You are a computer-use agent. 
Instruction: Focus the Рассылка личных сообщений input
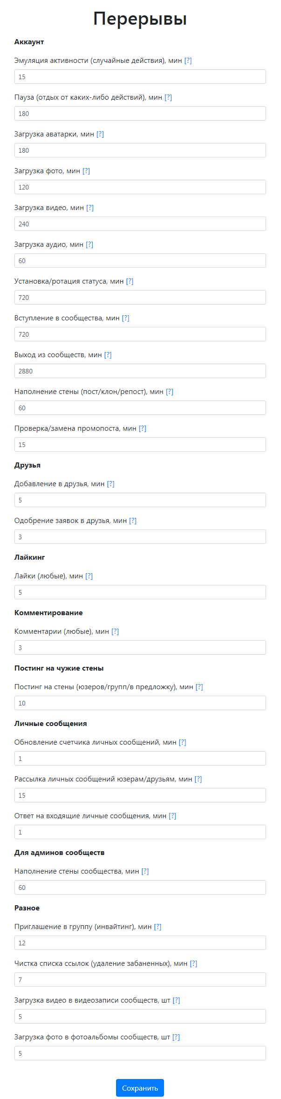pyautogui.click(x=140, y=795)
